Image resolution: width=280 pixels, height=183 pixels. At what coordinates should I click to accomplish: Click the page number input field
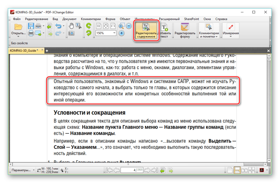click(132, 170)
